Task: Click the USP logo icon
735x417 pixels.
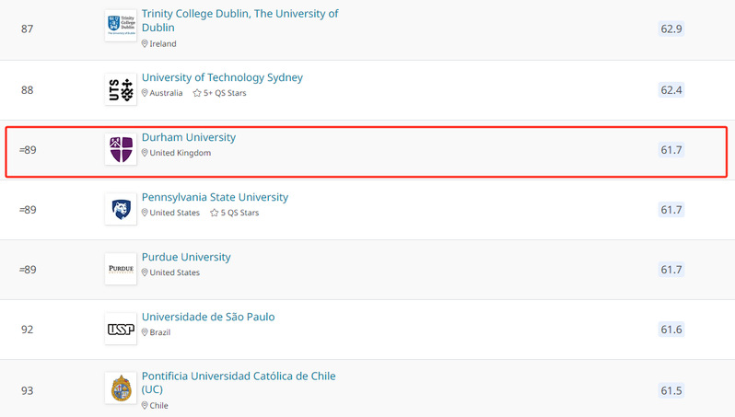Action: point(121,329)
